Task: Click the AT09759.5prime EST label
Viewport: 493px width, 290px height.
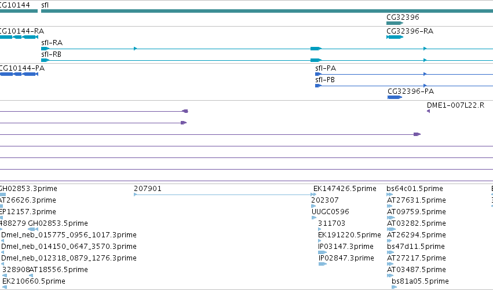Action: (417, 212)
